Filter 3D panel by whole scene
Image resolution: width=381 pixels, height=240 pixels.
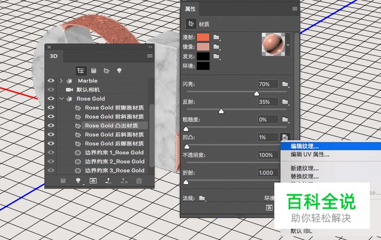coord(81,71)
